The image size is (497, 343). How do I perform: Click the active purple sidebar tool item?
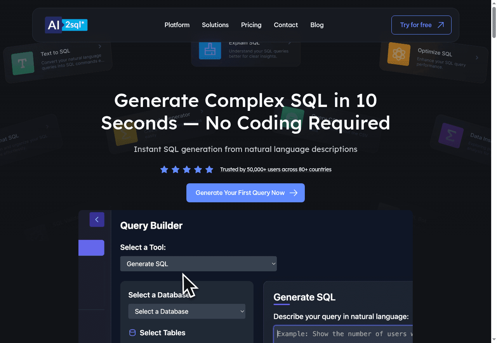pyautogui.click(x=91, y=248)
